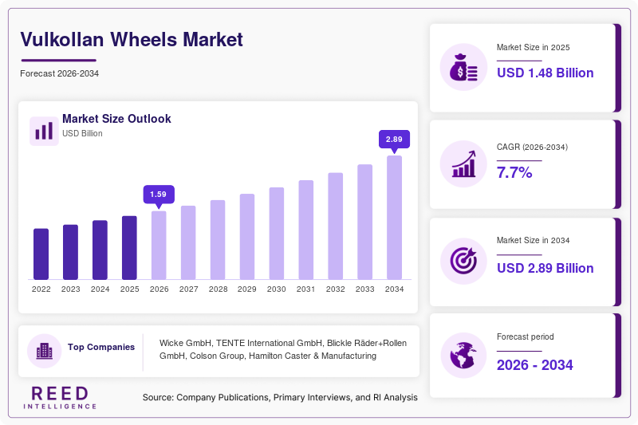638x425 pixels.
Task: Click the 2032 bar in the chart
Action: [x=335, y=226]
